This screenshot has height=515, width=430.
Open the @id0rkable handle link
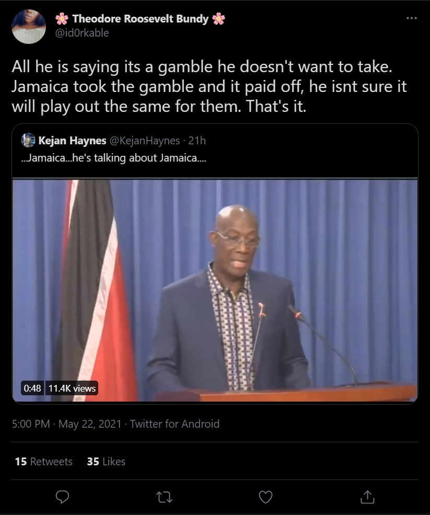(x=82, y=33)
